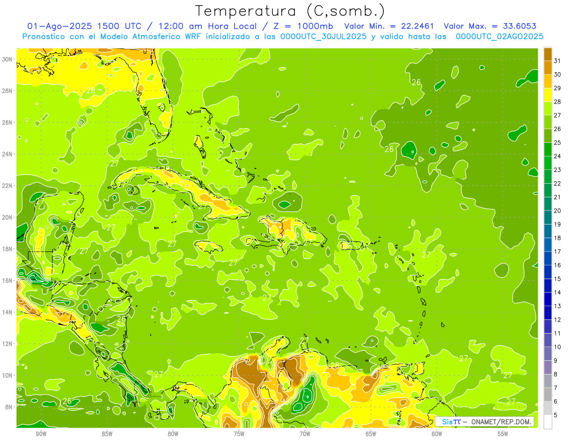Viewport: 570px width, 440px height.
Task: Click the SisTT logo text
Action: pyautogui.click(x=451, y=421)
